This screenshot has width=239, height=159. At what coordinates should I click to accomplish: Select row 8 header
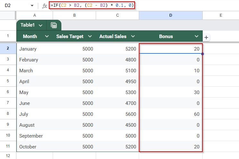coord(8,114)
